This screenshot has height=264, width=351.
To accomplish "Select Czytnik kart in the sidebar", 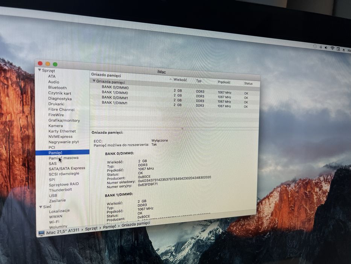I will tap(60, 93).
